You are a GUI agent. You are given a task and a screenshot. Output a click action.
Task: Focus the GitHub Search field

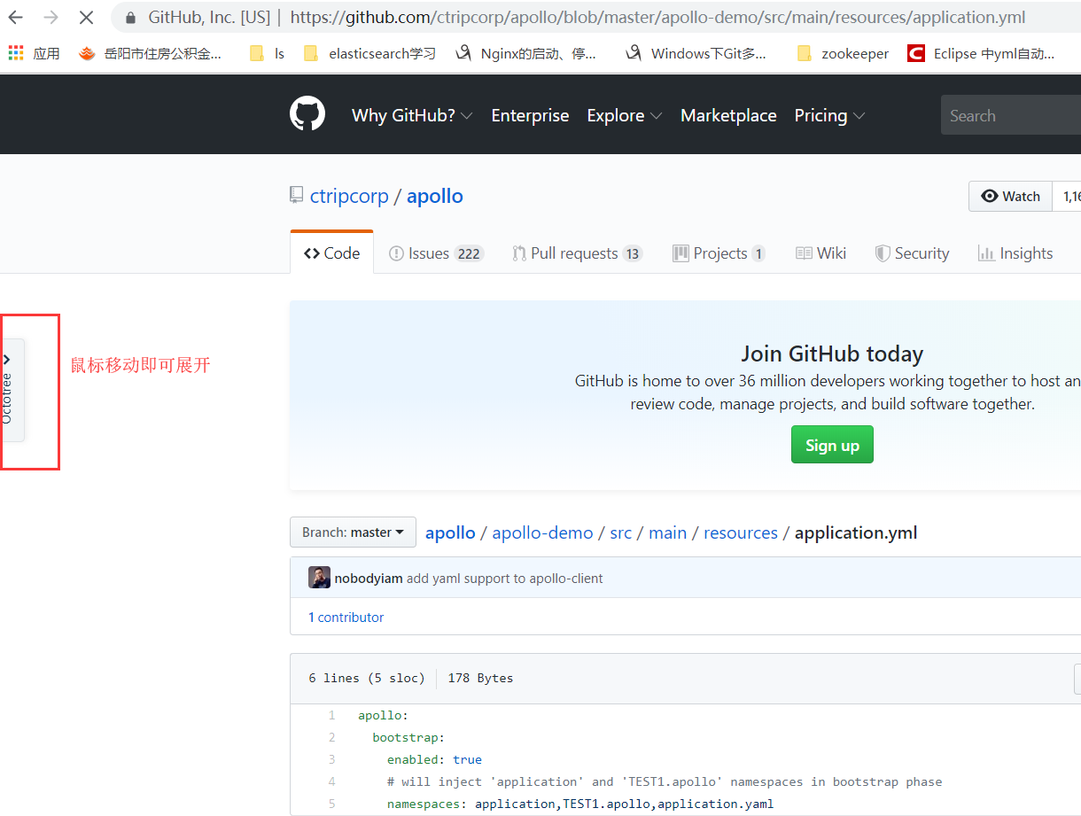1011,115
